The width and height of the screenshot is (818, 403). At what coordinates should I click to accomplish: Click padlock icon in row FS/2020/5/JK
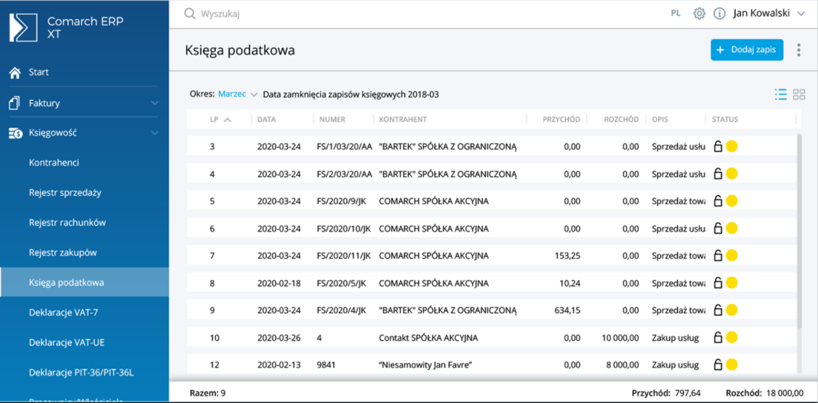point(718,283)
